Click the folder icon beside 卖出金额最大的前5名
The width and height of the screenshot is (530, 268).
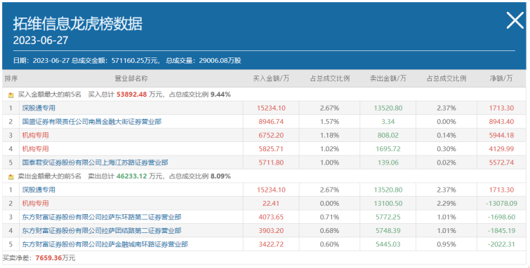coord(11,176)
